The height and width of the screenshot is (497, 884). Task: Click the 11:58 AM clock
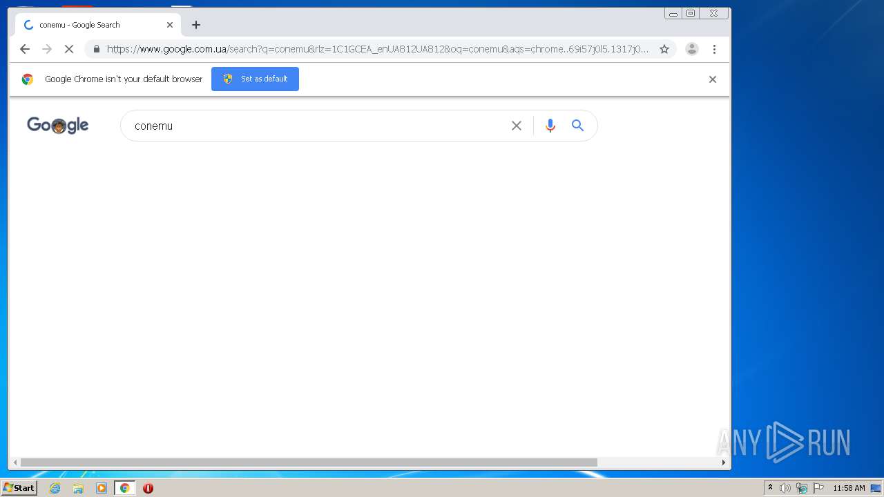[x=849, y=488]
